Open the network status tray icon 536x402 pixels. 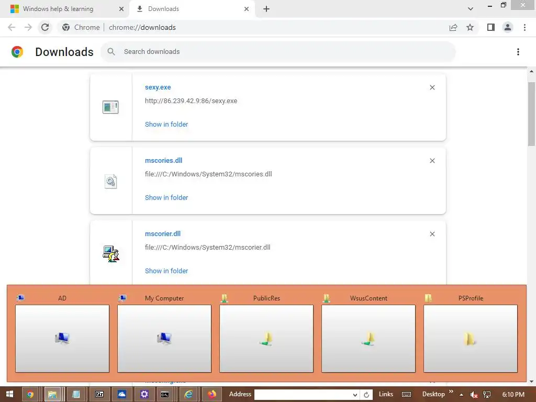(487, 395)
